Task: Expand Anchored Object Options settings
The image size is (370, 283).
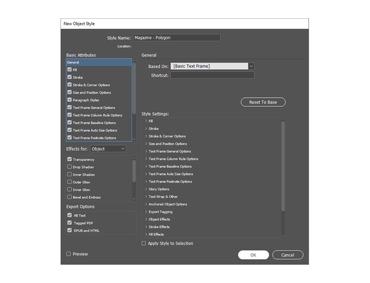Action: pos(146,204)
